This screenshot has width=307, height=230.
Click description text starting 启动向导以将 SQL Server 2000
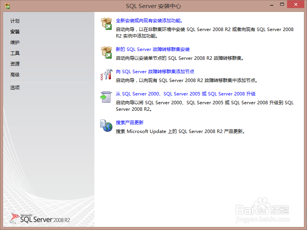click(x=205, y=106)
